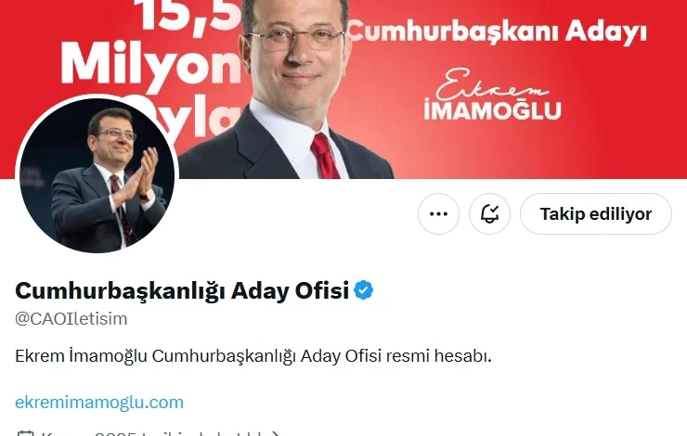Click the Cumhurbaşkanlığı Aday Ofisi display name
Viewport: 687px width, 436px height.
[x=182, y=290]
